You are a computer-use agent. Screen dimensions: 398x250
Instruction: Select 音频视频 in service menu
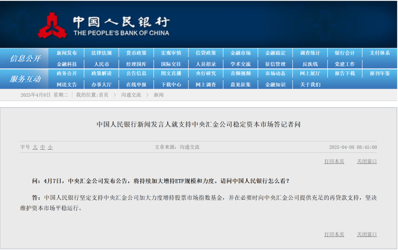coord(241,74)
